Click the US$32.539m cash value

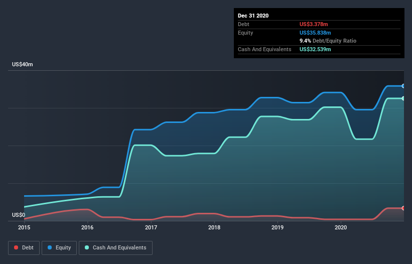point(315,49)
